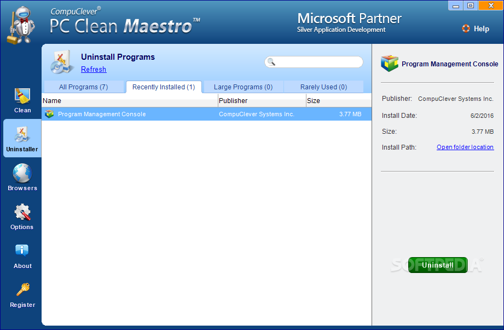Screen dimensions: 504x330
Task: Switch to the All Programs (7) tab
Action: click(x=84, y=87)
